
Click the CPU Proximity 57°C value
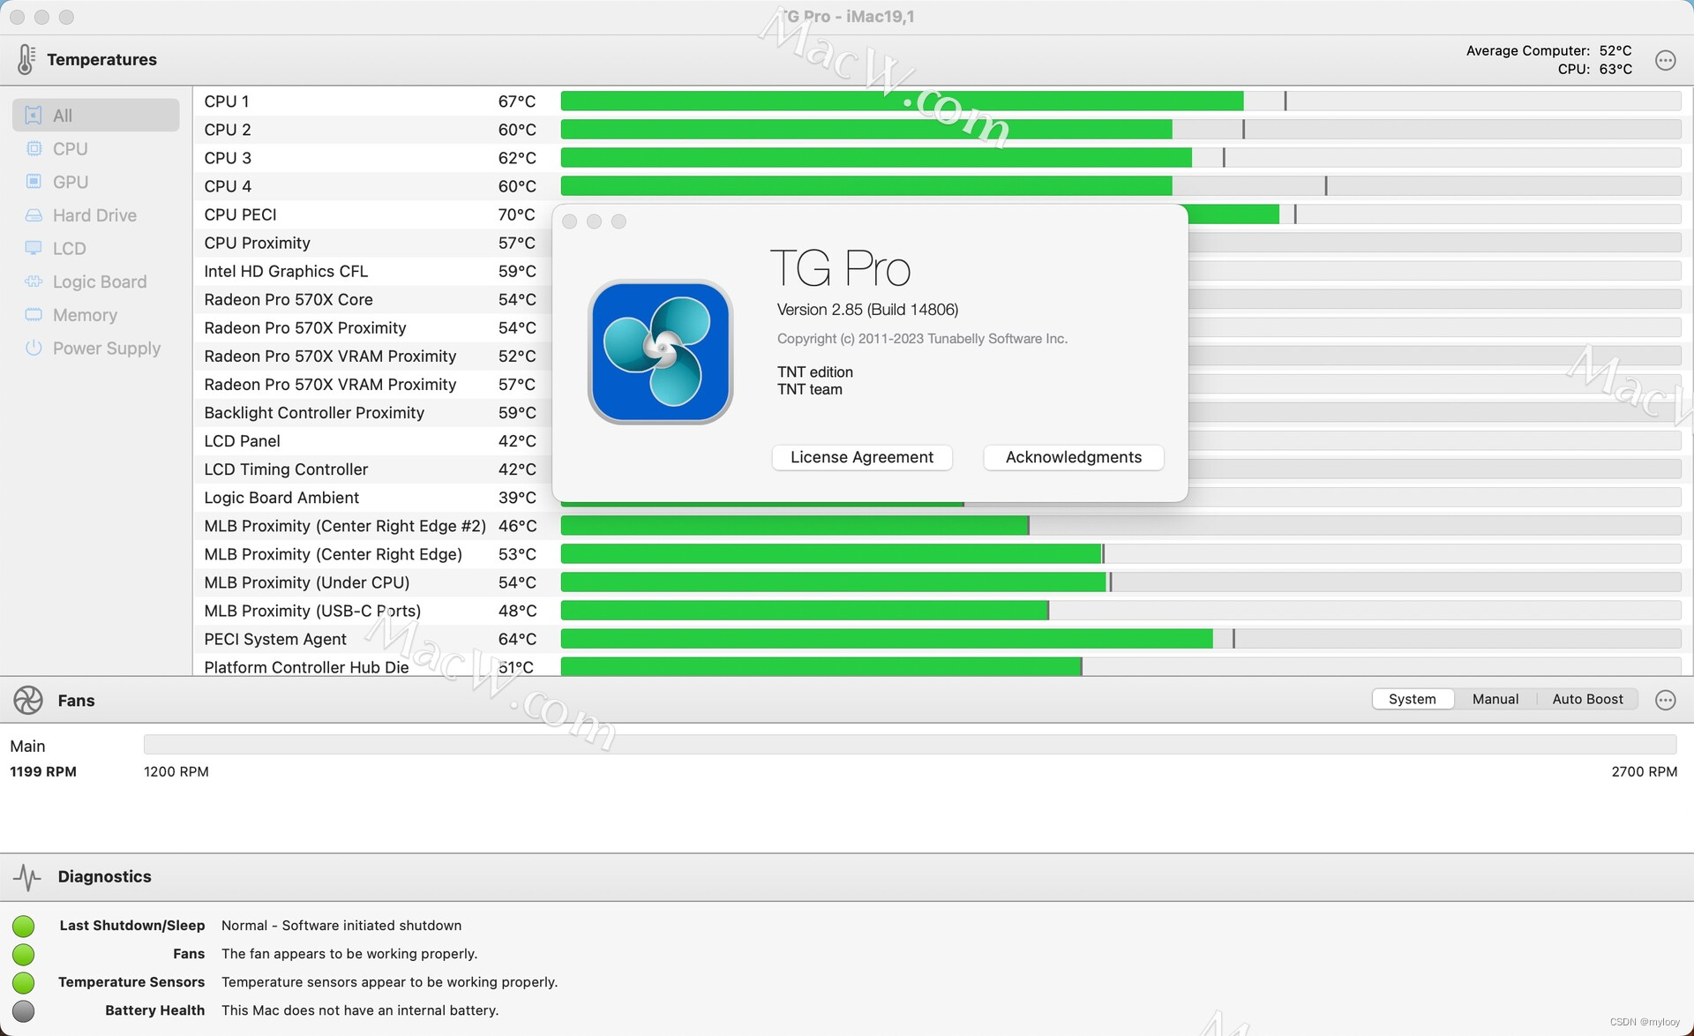coord(517,243)
